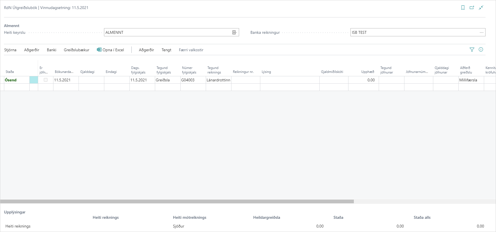Image resolution: width=496 pixels, height=232 pixels.
Task: Open the Banki menu
Action: 51,50
